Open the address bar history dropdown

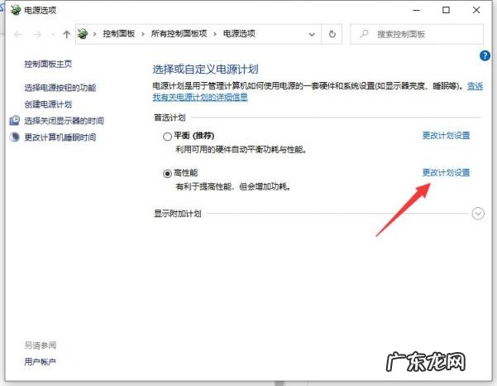312,34
